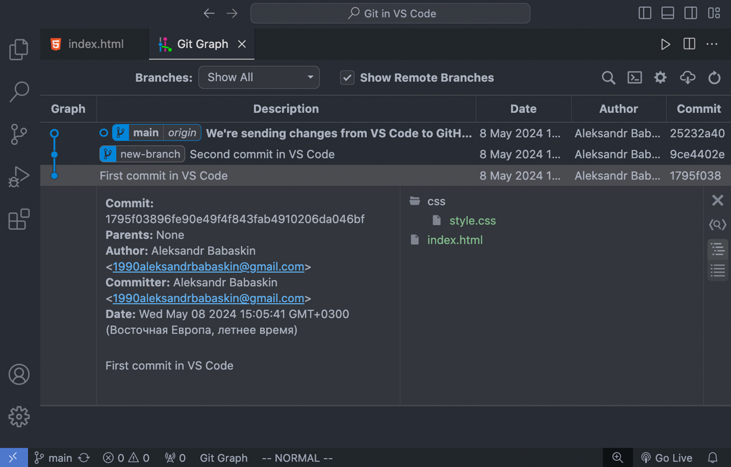Switch to file tree view icon
This screenshot has height=467, width=731.
coord(717,249)
